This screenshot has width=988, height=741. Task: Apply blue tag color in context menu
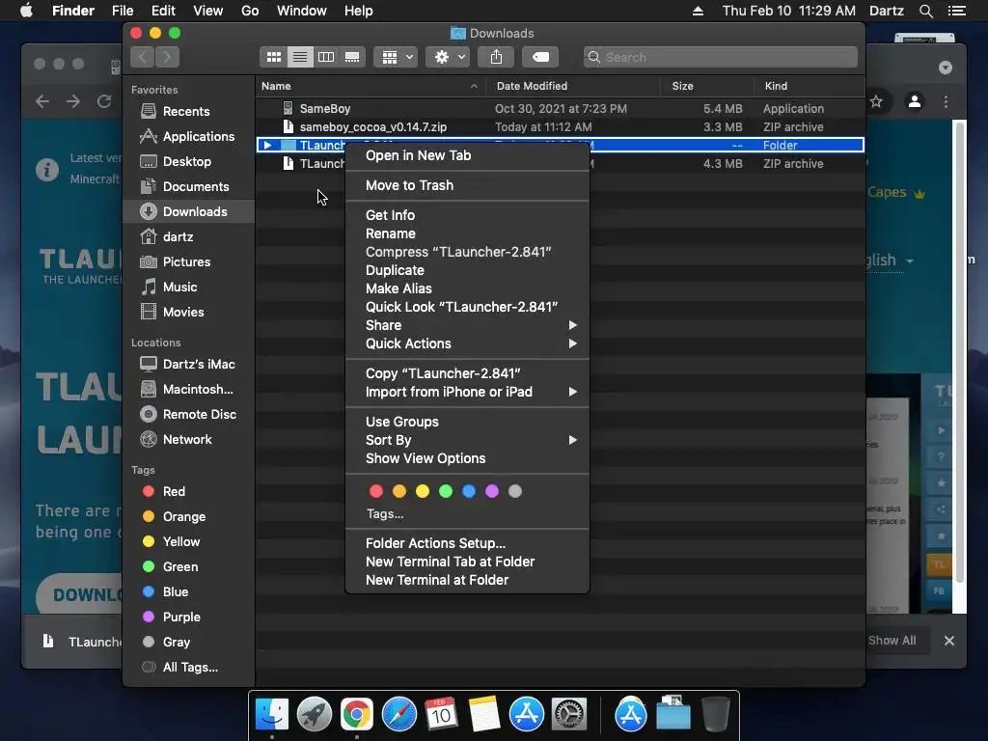(x=469, y=491)
